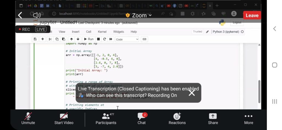Click the notebook vertical scrollbar
This screenshot has width=282, height=130.
coord(259,91)
